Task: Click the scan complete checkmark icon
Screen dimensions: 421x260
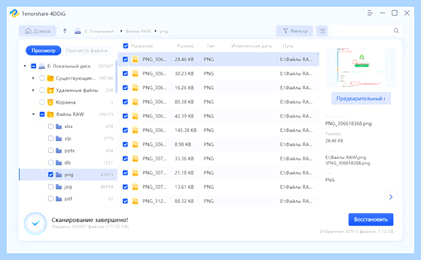Action: (x=35, y=223)
